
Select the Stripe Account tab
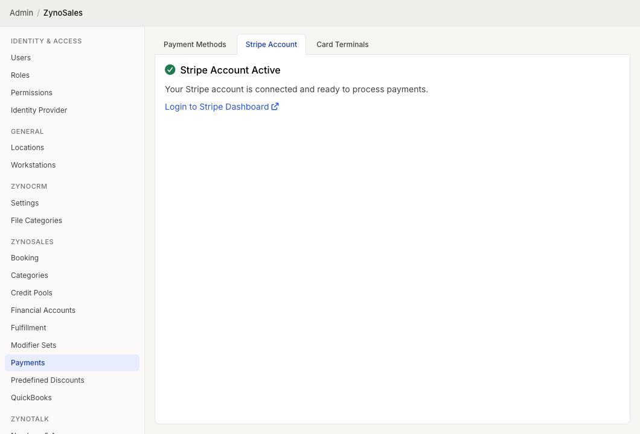271,45
